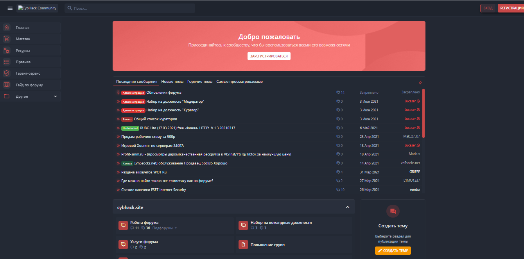Viewport: 524px width, 259px height.
Task: Collapse the cybhack.site category section
Action: pos(347,207)
